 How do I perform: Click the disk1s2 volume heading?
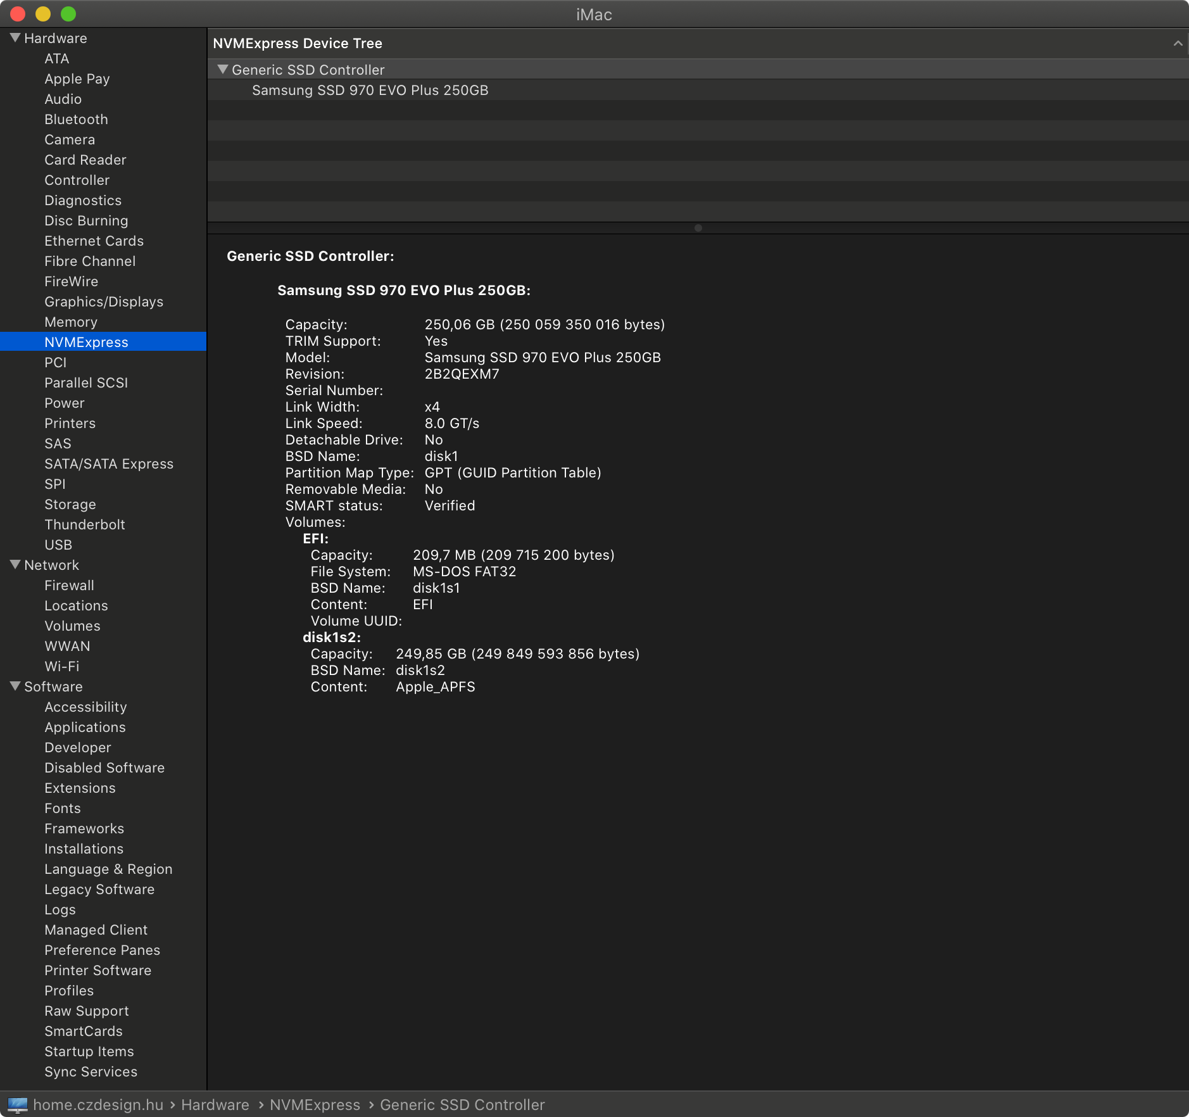click(331, 637)
